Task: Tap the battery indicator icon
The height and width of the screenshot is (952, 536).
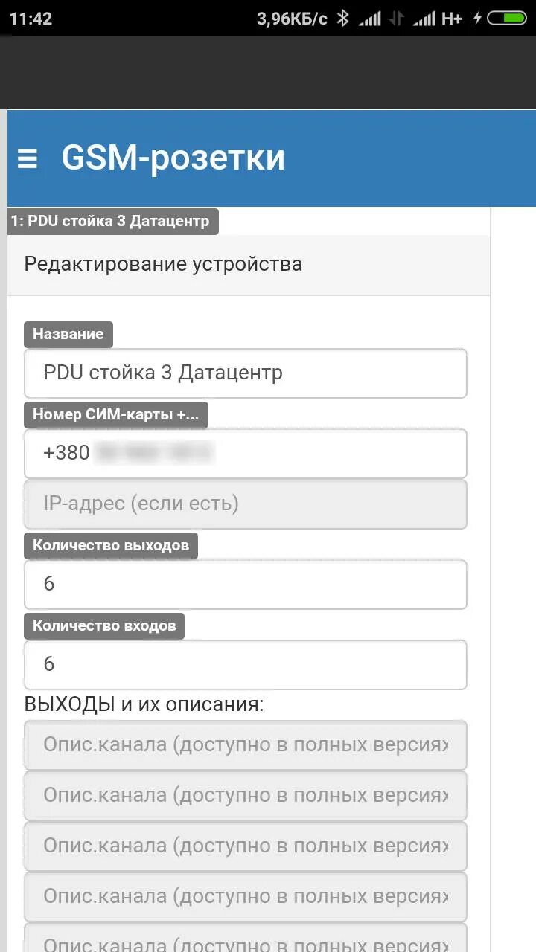Action: 507,19
